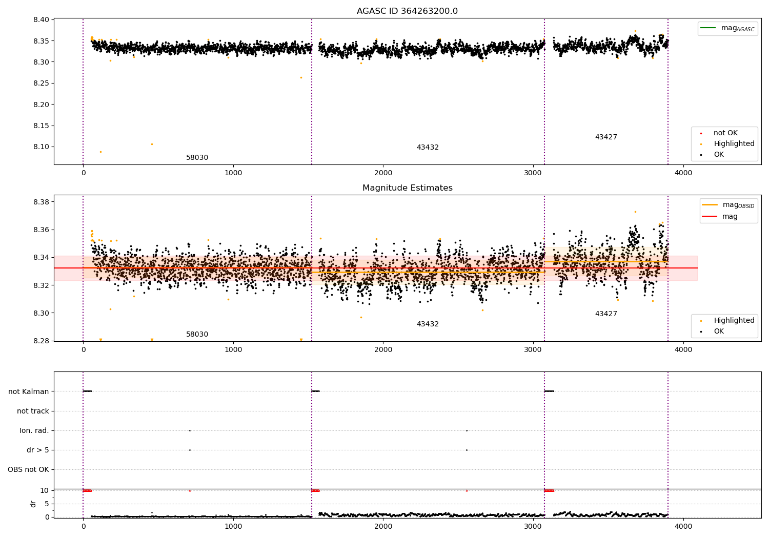
Task: Click obsid label 43427 in Magnitude Estimates plot
Action: 606,314
